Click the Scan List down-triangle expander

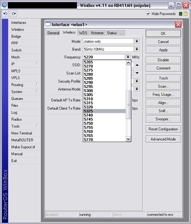pos(137,73)
